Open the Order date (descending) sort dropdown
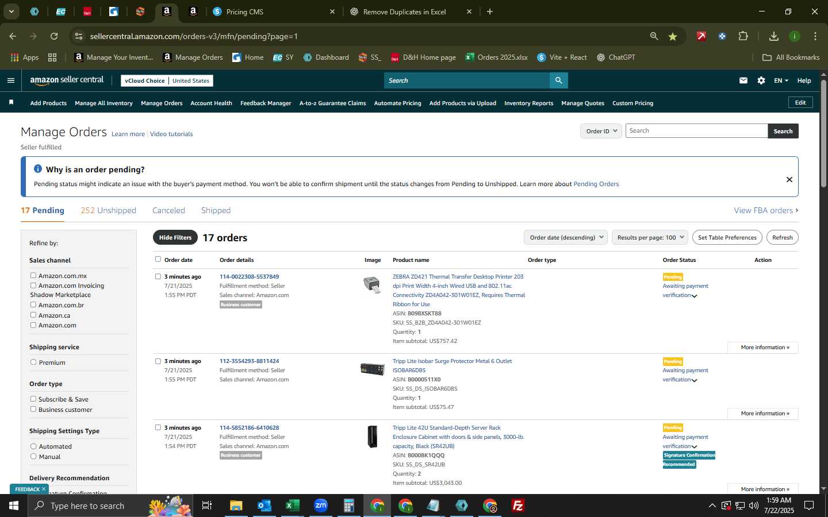 point(566,237)
